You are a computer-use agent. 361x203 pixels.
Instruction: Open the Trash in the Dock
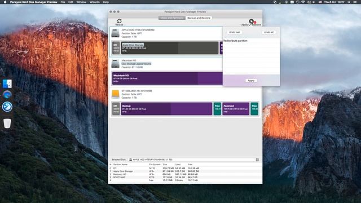click(x=7, y=123)
